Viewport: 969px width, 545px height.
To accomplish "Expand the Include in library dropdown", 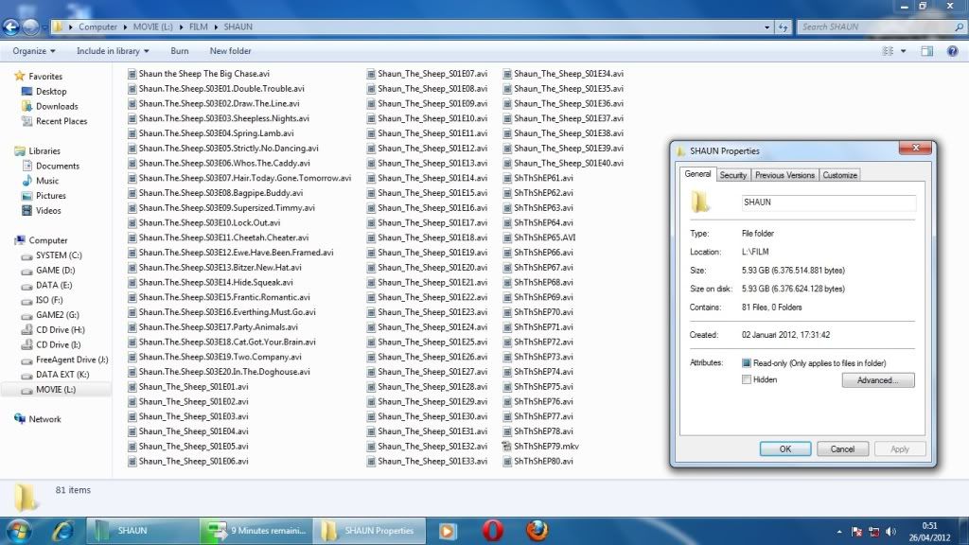I will pyautogui.click(x=113, y=51).
